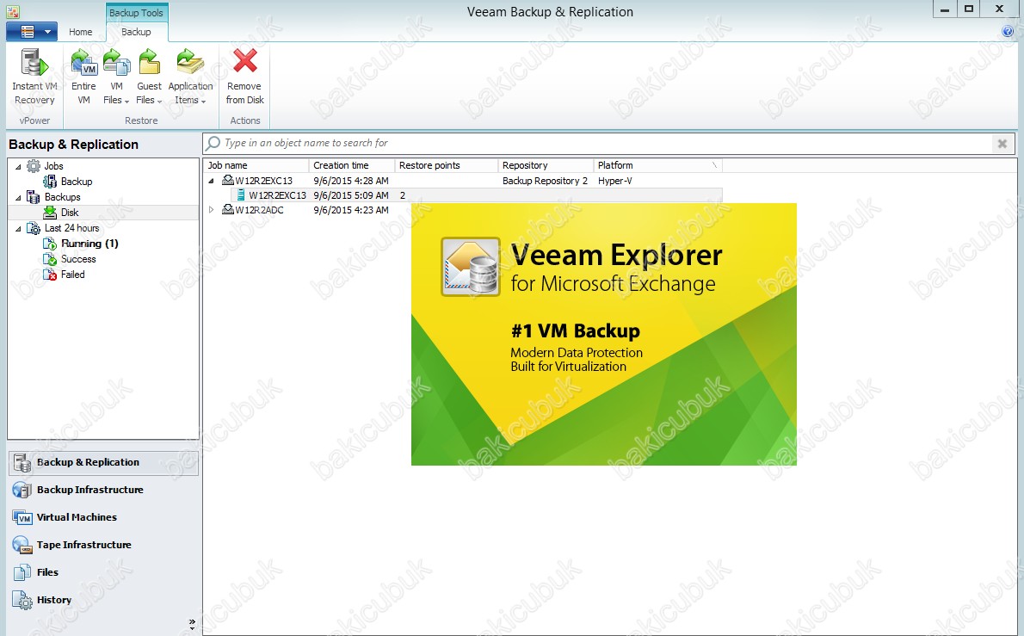Open History view icon
This screenshot has width=1024, height=636.
click(x=22, y=600)
